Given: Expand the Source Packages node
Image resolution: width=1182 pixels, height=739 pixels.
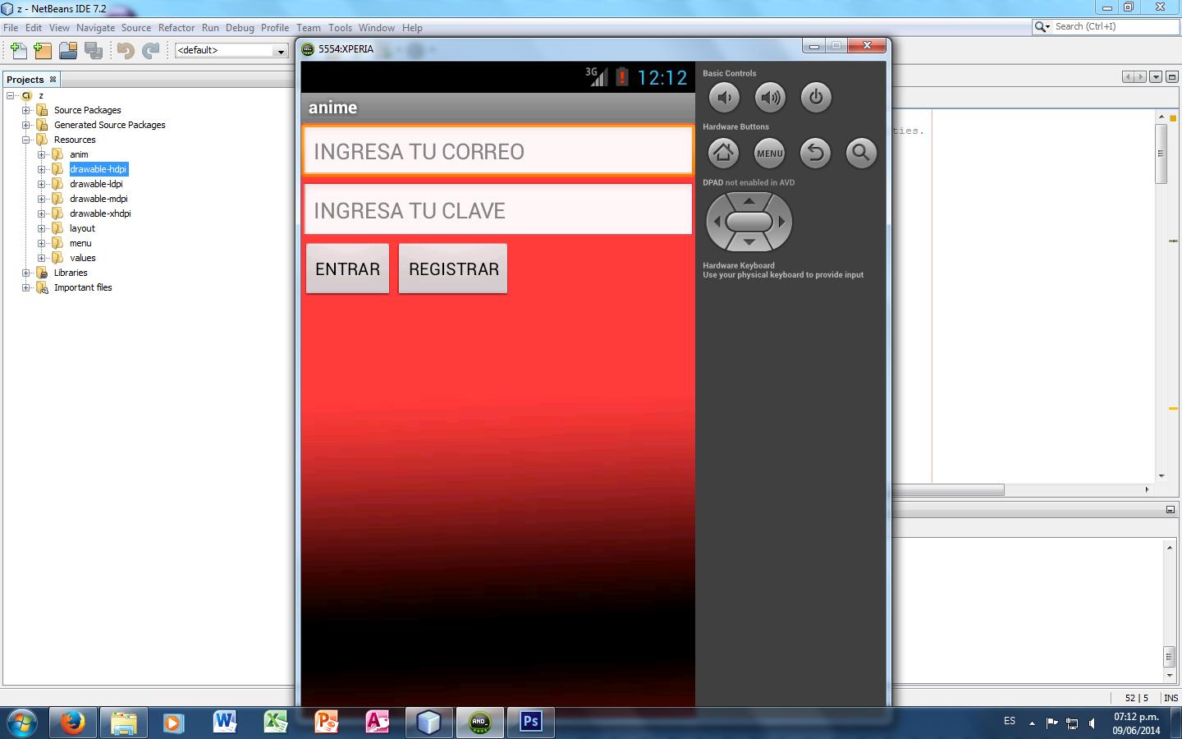Looking at the screenshot, I should (26, 110).
